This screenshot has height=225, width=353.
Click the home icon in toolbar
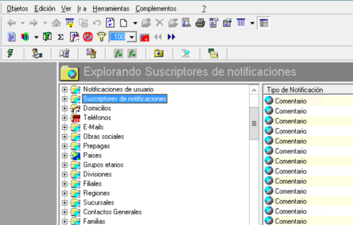[56, 23]
